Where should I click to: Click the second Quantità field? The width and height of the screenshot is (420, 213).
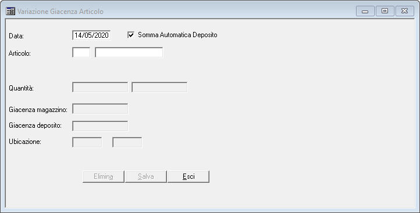[x=159, y=88]
